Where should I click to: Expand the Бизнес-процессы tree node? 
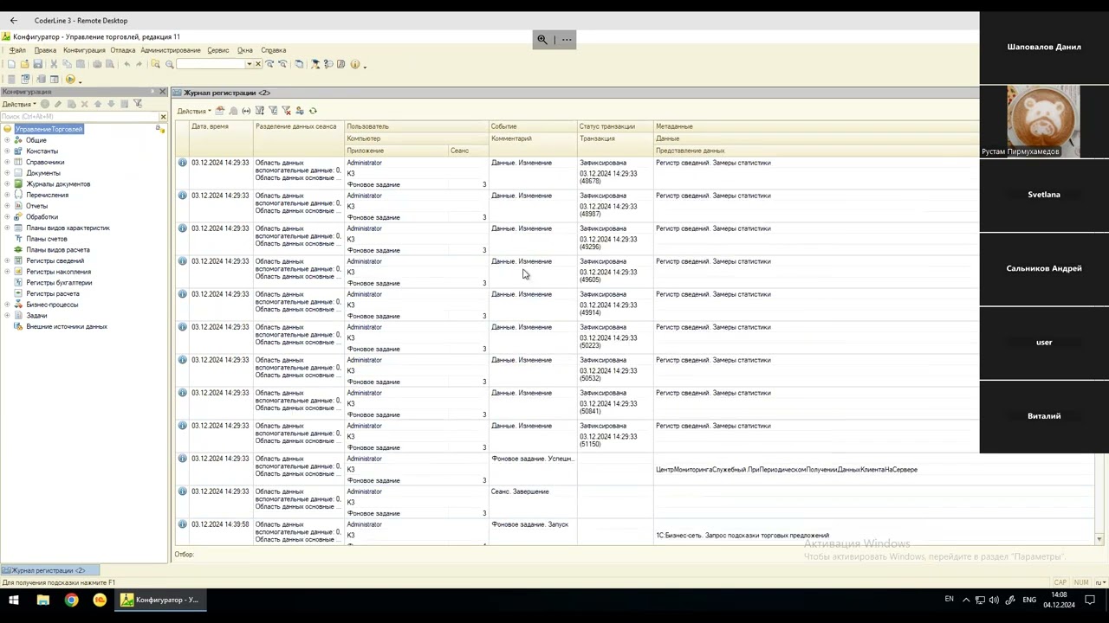point(7,305)
